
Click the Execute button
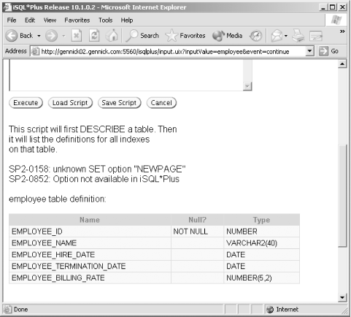click(x=26, y=103)
